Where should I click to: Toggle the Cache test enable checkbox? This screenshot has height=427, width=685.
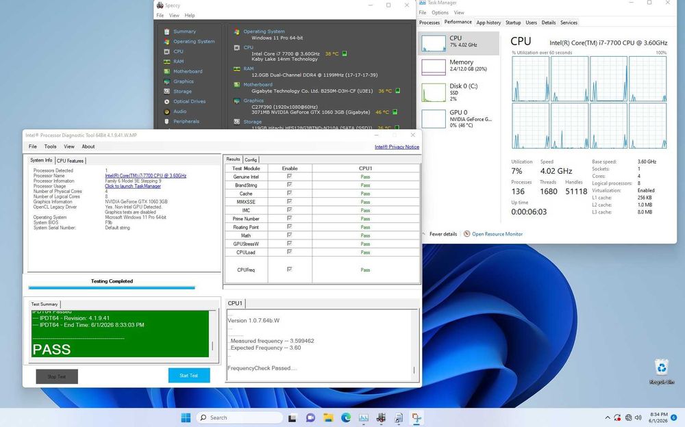coord(289,193)
